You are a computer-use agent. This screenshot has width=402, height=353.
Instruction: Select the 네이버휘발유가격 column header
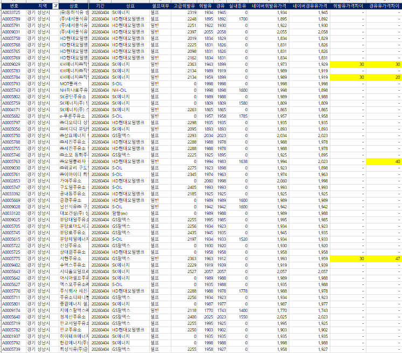269,6
